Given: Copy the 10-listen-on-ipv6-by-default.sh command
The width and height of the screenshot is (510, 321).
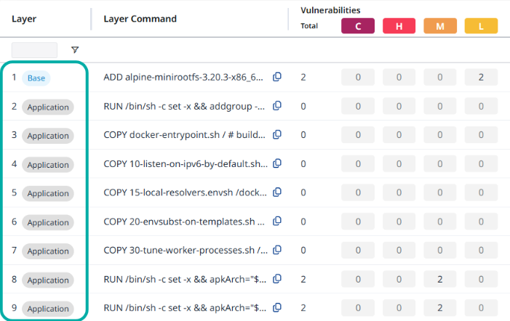Looking at the screenshot, I should [276, 164].
